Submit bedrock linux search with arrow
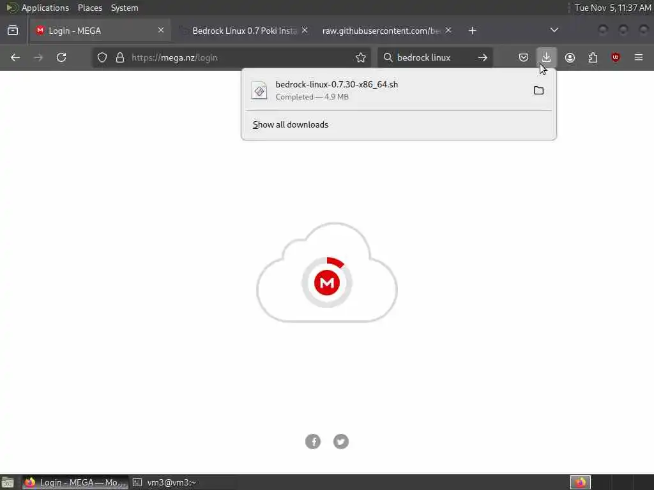The height and width of the screenshot is (490, 654). (x=483, y=57)
